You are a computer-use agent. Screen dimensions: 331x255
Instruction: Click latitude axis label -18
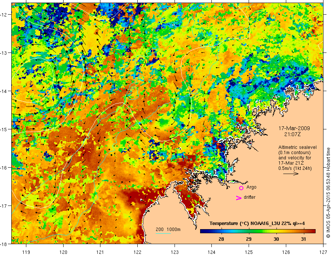4,244
